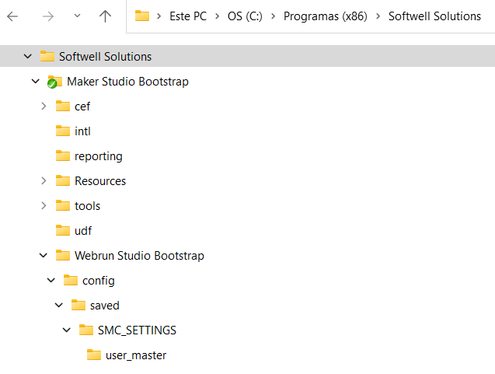This screenshot has width=495, height=374.
Task: Go up one folder level
Action: point(106,16)
